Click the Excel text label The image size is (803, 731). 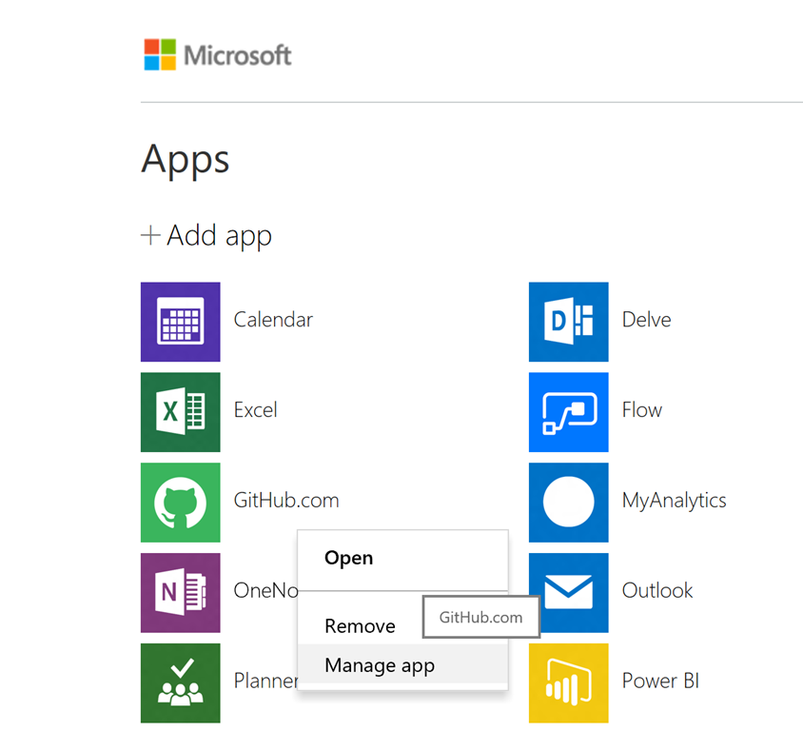[256, 410]
